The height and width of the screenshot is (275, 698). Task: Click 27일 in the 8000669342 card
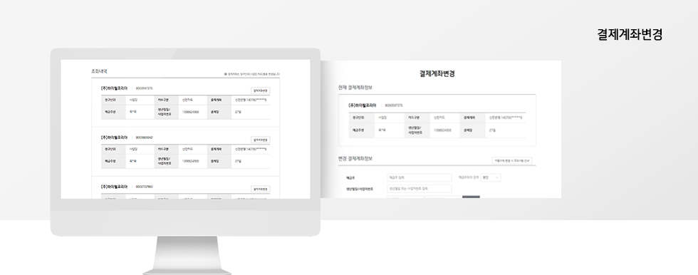tap(238, 161)
